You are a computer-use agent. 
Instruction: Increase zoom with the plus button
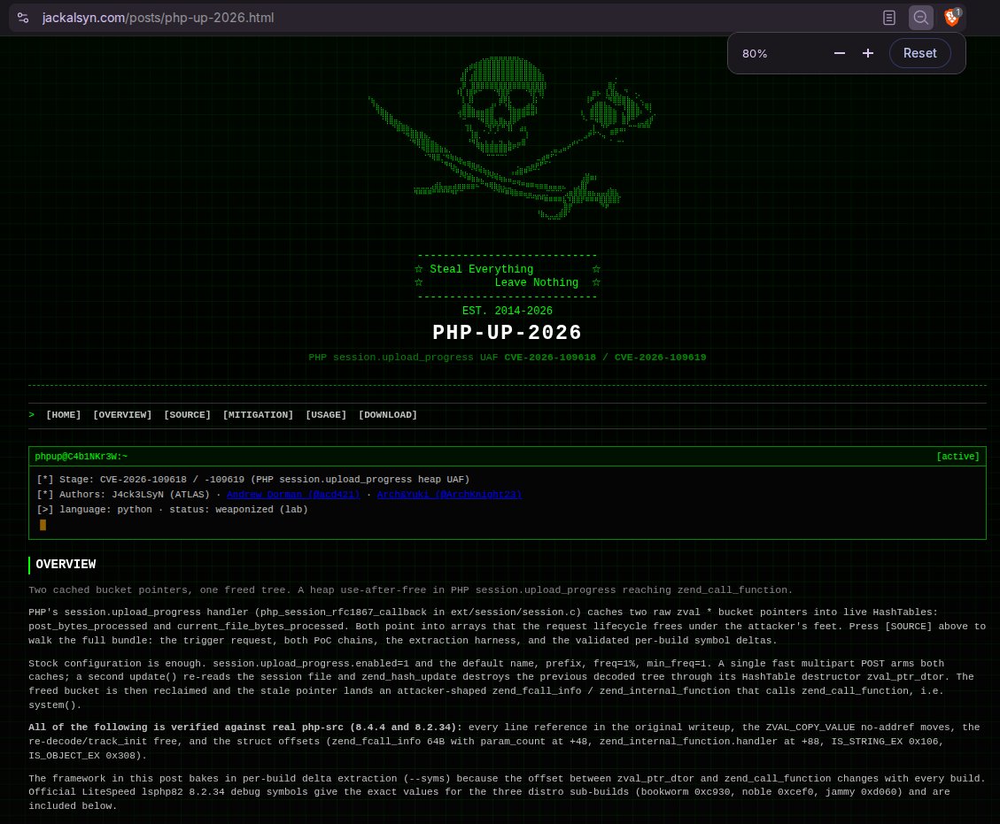pyautogui.click(x=868, y=53)
